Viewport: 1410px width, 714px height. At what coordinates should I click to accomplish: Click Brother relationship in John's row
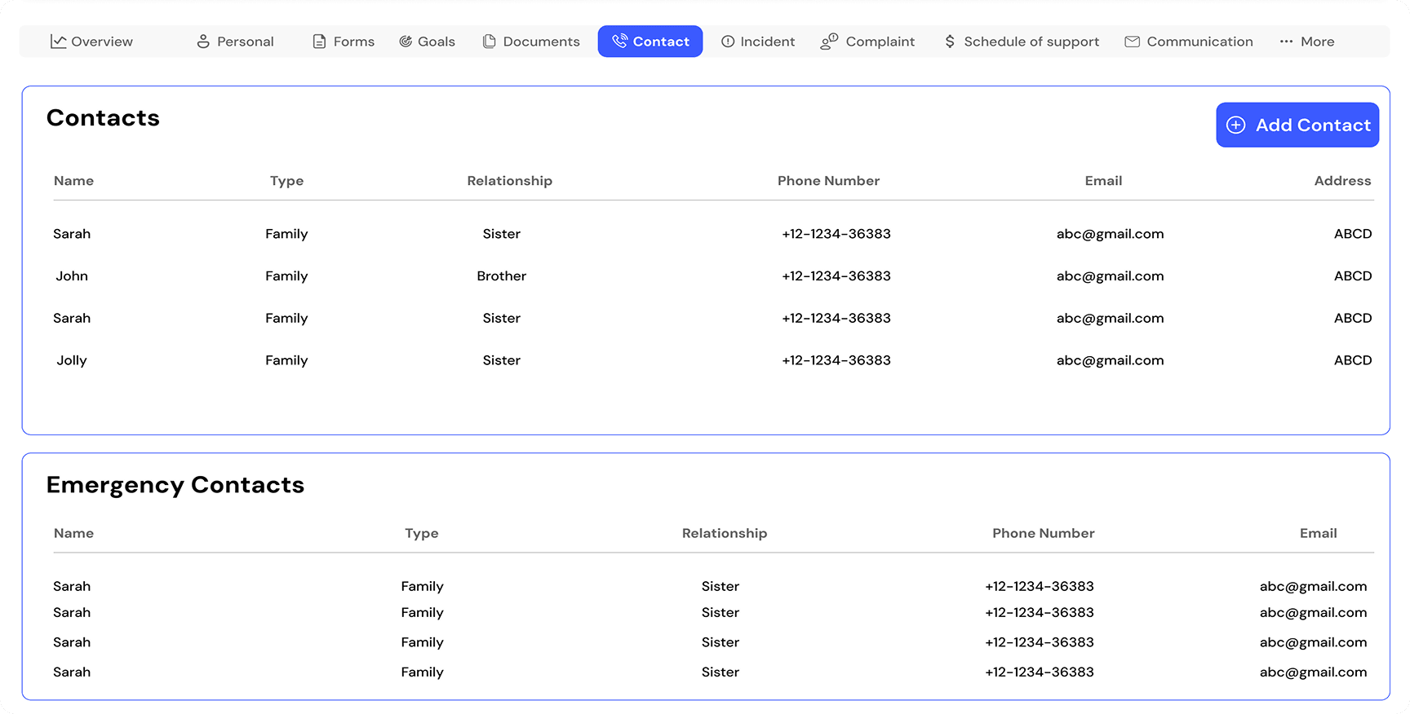pyautogui.click(x=502, y=276)
